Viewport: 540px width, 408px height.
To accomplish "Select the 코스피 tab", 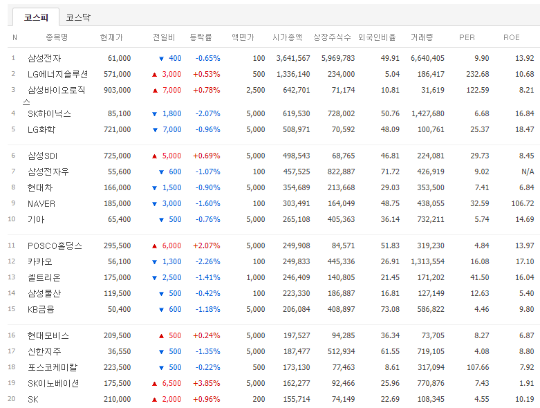I will [x=36, y=17].
